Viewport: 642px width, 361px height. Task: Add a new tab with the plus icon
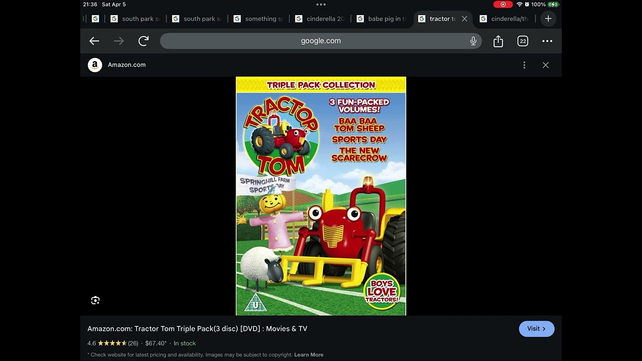coord(548,19)
